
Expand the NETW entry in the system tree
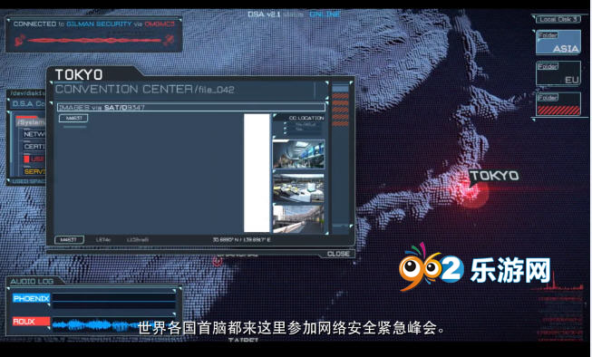point(34,134)
